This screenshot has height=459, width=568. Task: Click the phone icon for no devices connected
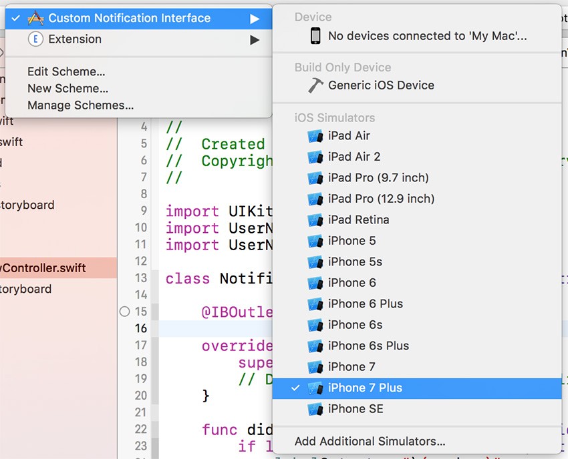click(315, 36)
